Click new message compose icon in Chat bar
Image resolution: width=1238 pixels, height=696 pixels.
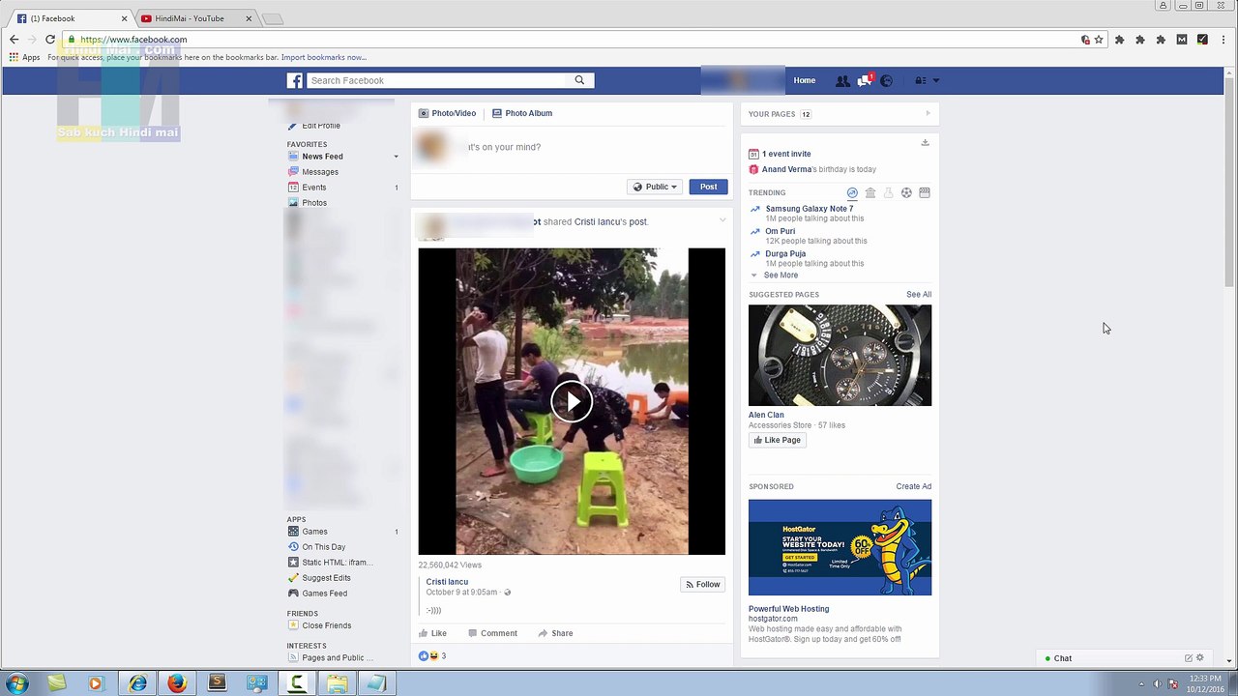[x=1189, y=658]
